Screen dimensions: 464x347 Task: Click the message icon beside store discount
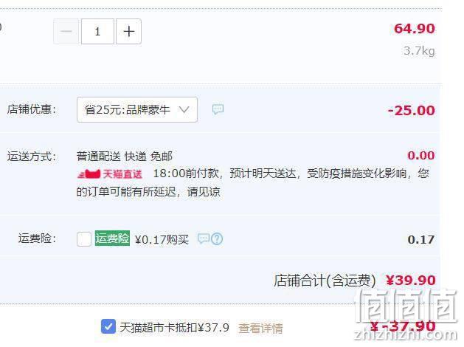point(218,109)
